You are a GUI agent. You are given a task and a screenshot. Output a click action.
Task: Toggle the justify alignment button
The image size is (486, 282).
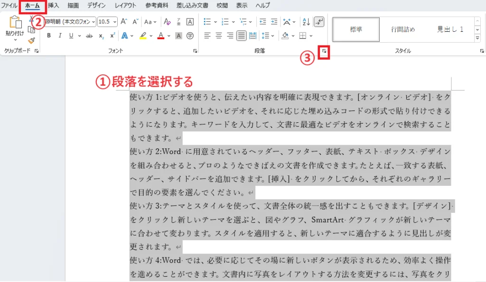241,36
